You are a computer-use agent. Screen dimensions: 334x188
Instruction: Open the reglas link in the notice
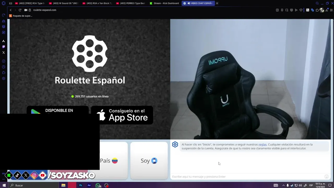click(x=263, y=144)
